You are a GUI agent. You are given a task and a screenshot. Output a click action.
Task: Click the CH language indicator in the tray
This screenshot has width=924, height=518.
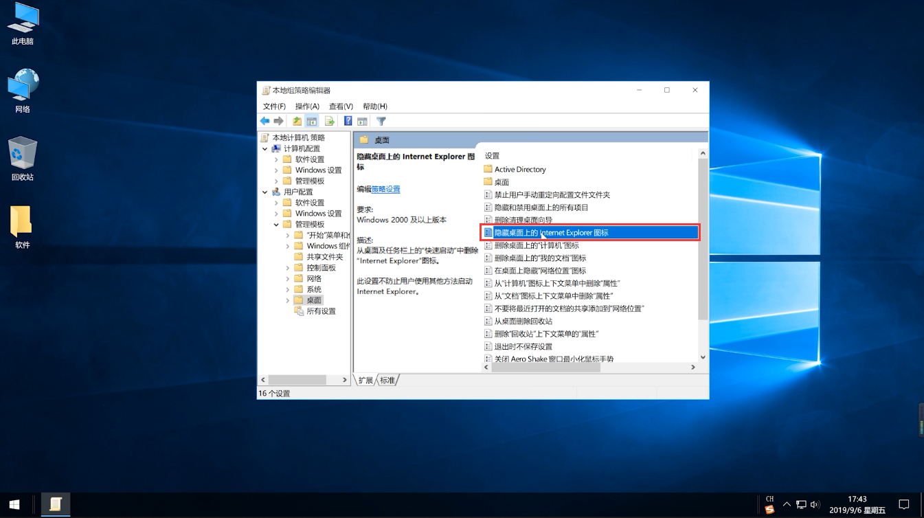click(769, 499)
